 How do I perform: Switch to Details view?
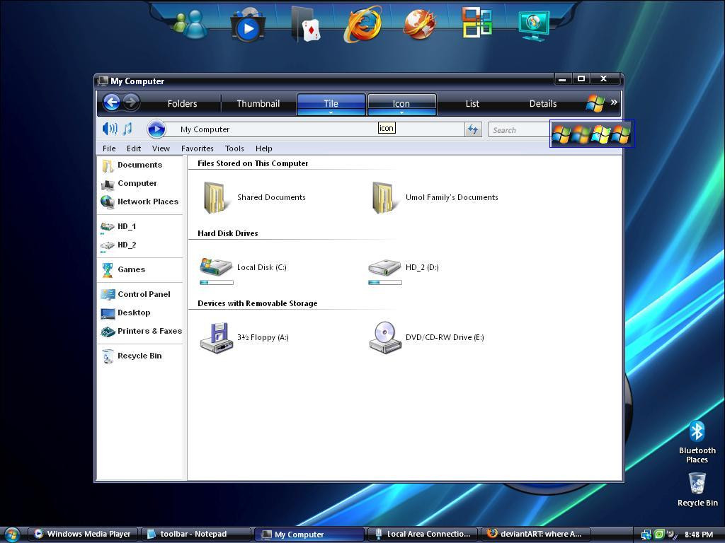pos(543,103)
